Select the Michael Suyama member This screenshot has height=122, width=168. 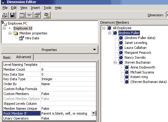click(x=142, y=72)
